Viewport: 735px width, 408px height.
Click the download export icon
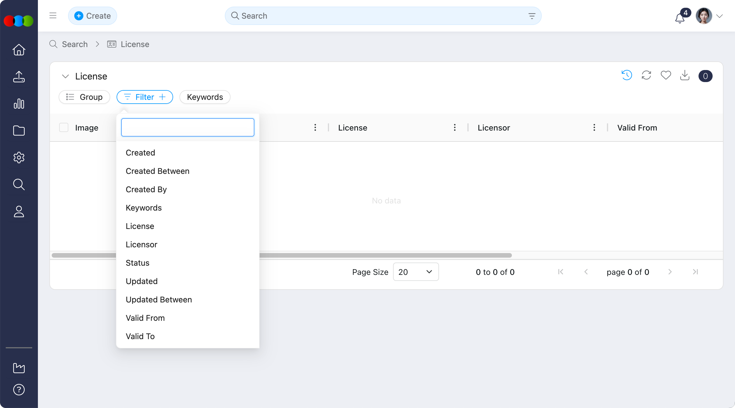(685, 75)
